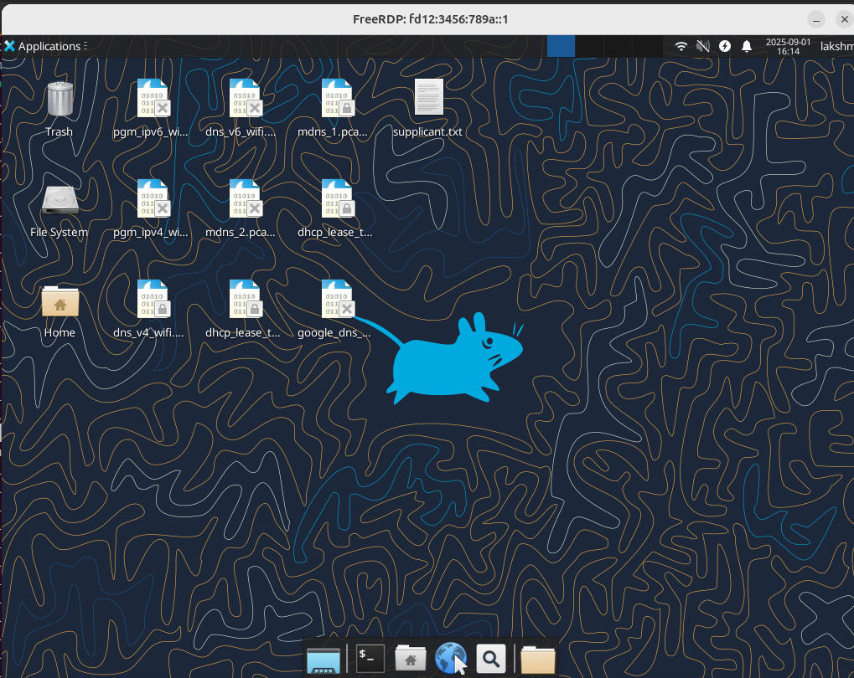Open the Terminal emulator from the dock
This screenshot has height=678, width=854.
pyautogui.click(x=370, y=658)
